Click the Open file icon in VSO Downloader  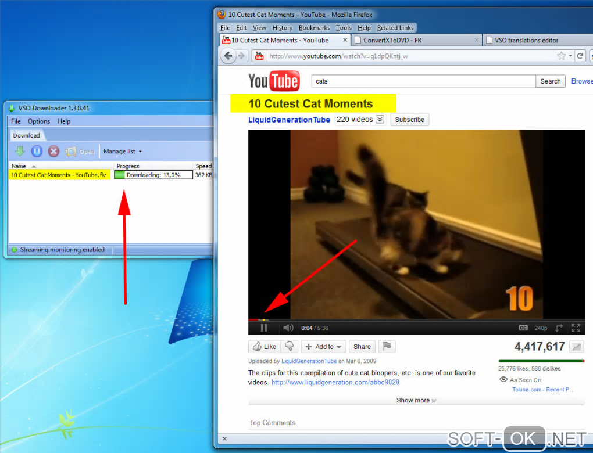click(x=80, y=152)
